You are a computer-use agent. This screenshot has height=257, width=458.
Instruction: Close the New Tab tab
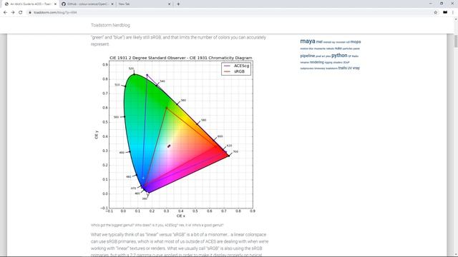click(169, 4)
